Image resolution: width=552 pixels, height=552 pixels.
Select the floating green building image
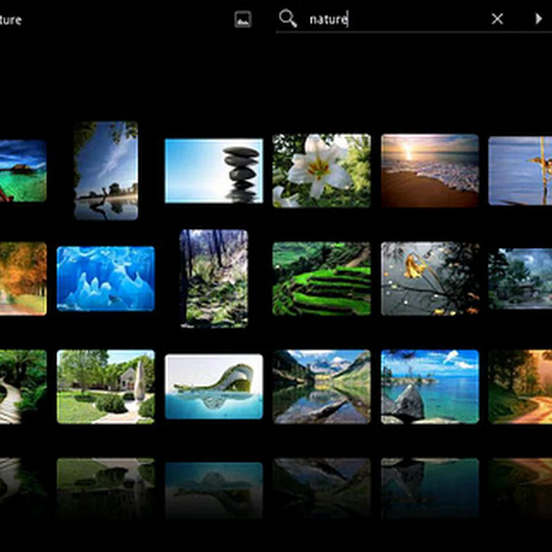[213, 386]
